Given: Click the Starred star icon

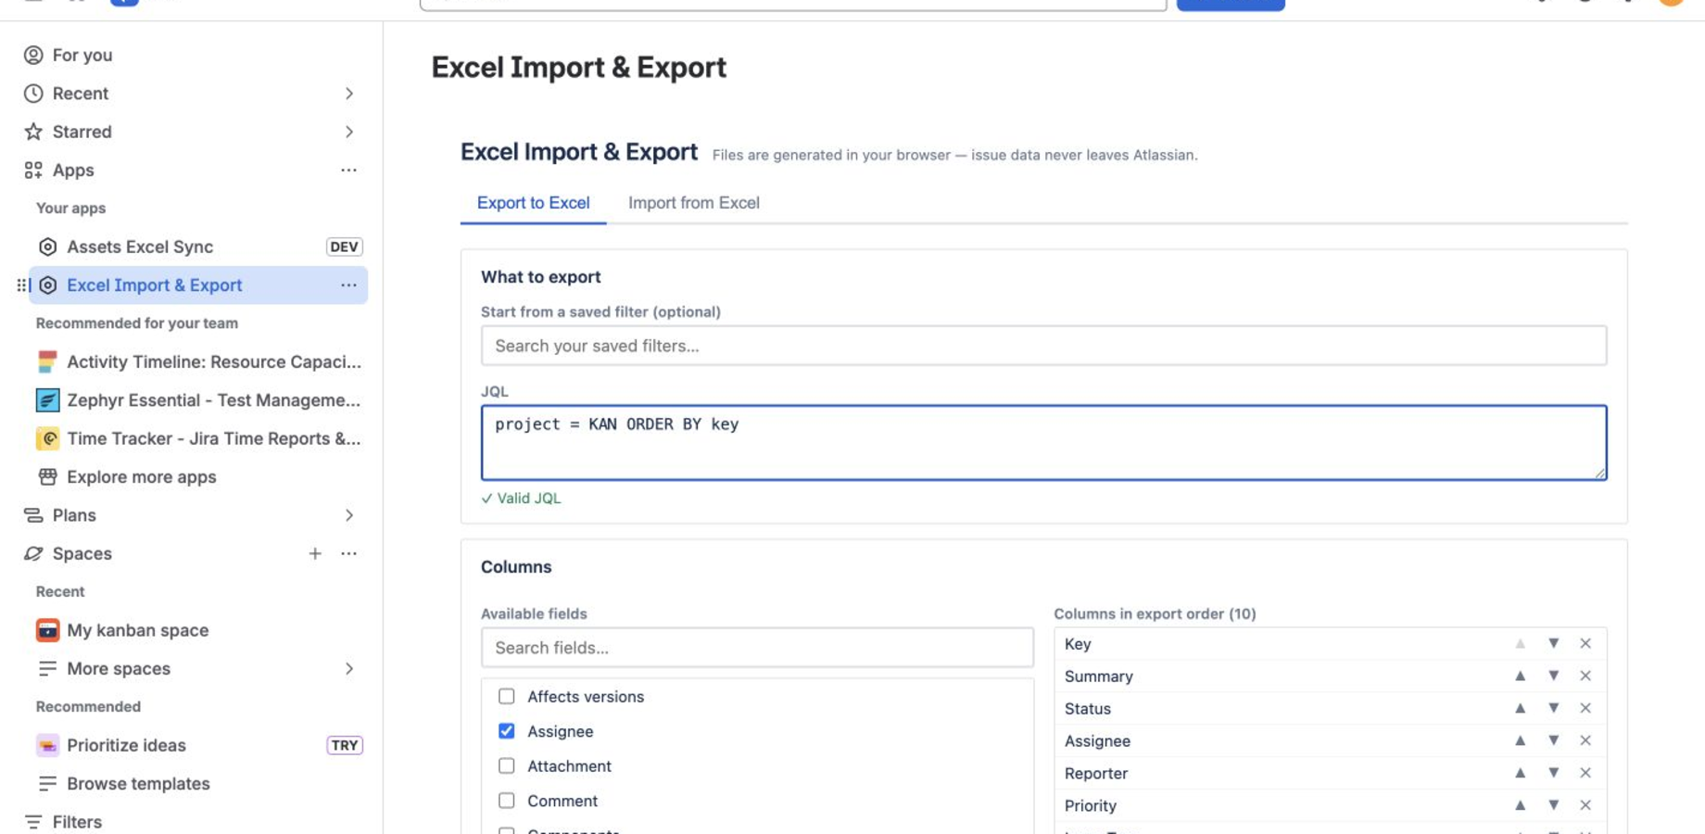Looking at the screenshot, I should click(x=33, y=132).
